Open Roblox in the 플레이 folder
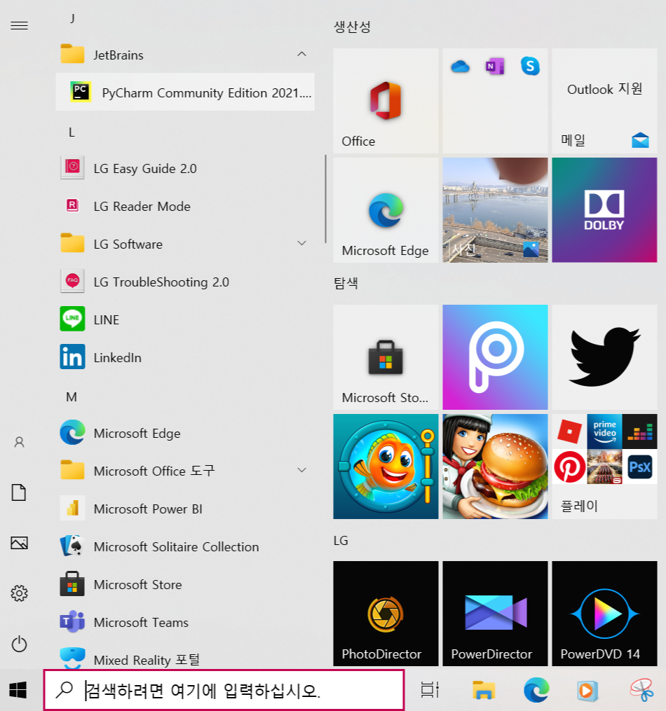This screenshot has width=666, height=711. (569, 432)
